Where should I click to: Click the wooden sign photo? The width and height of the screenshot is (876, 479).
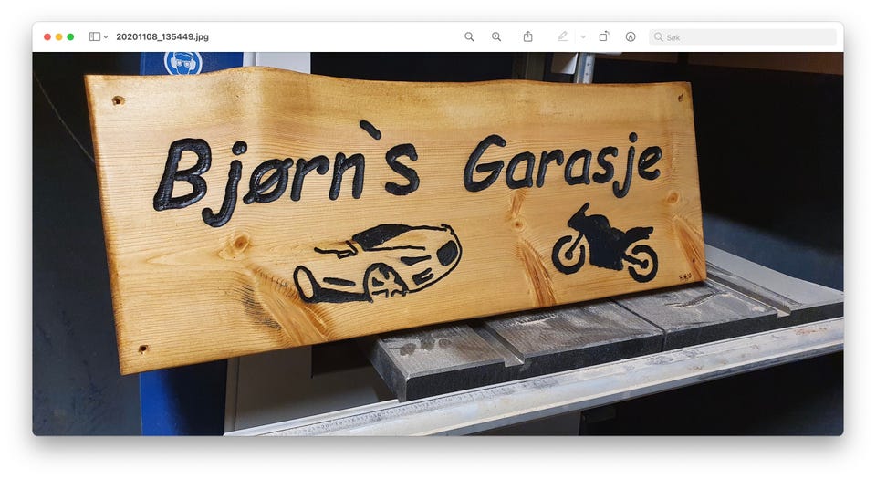(x=438, y=244)
